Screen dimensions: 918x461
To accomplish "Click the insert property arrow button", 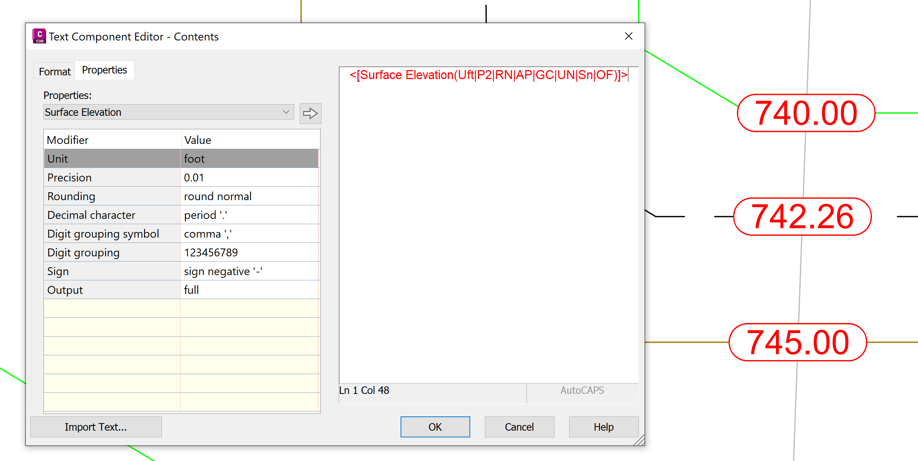I will [310, 113].
